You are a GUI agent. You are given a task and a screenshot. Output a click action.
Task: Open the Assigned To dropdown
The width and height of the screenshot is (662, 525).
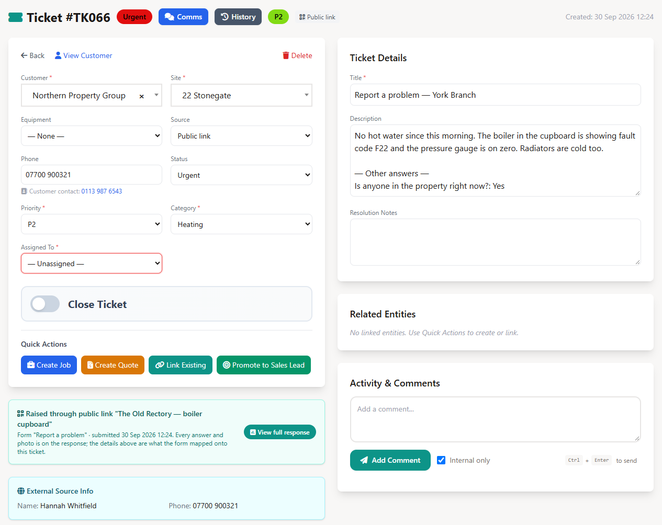pos(92,264)
